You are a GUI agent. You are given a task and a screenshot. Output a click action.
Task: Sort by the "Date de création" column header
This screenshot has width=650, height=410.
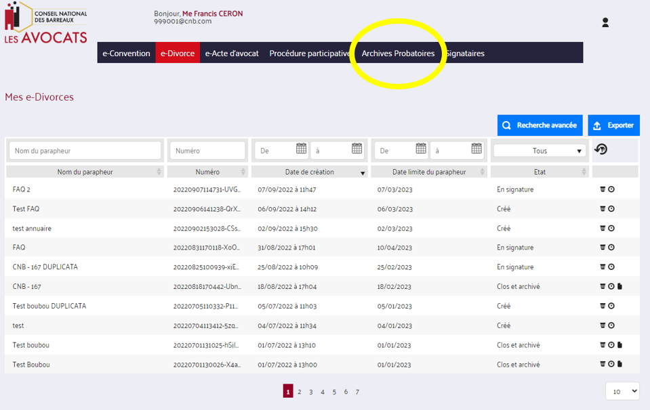(309, 172)
